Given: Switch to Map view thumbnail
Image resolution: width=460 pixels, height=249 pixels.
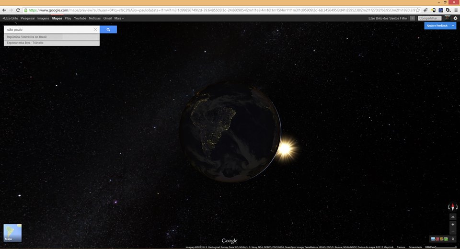Looking at the screenshot, I should pyautogui.click(x=12, y=233).
